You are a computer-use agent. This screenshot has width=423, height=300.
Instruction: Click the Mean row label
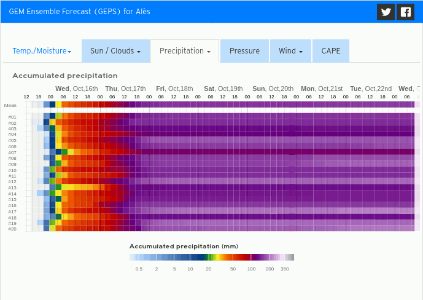(10, 105)
